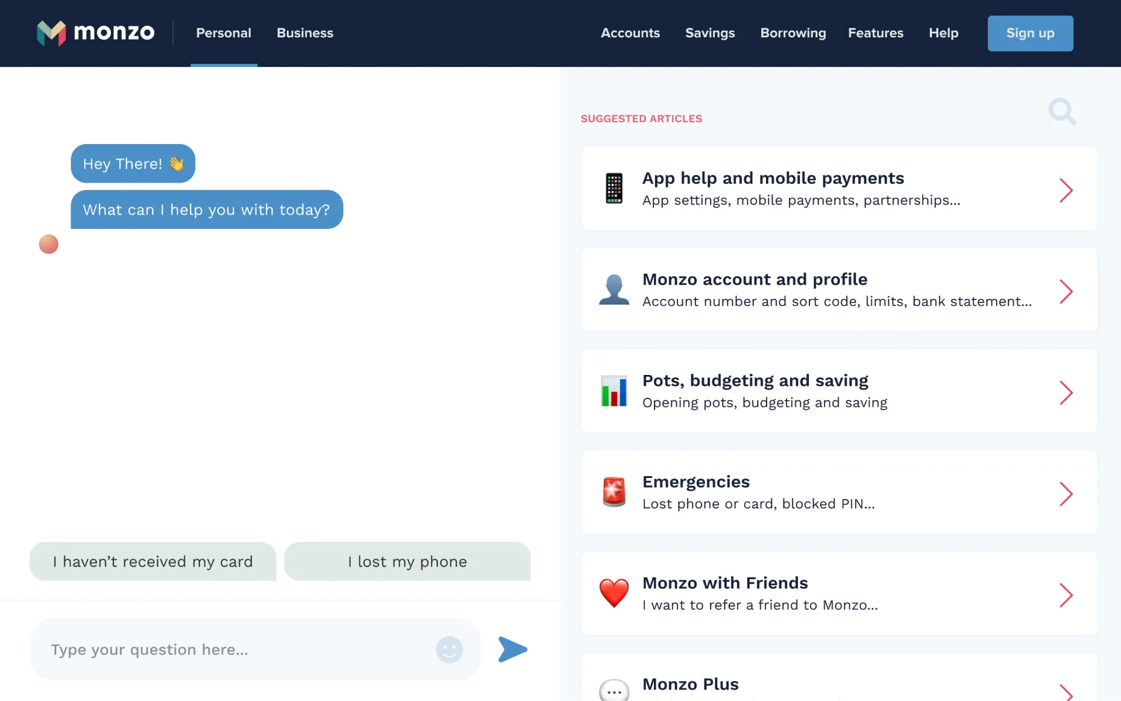This screenshot has height=701, width=1121.
Task: Expand the Emergencies article chevron
Action: 1066,494
